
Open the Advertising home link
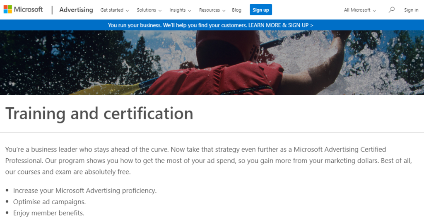point(76,10)
